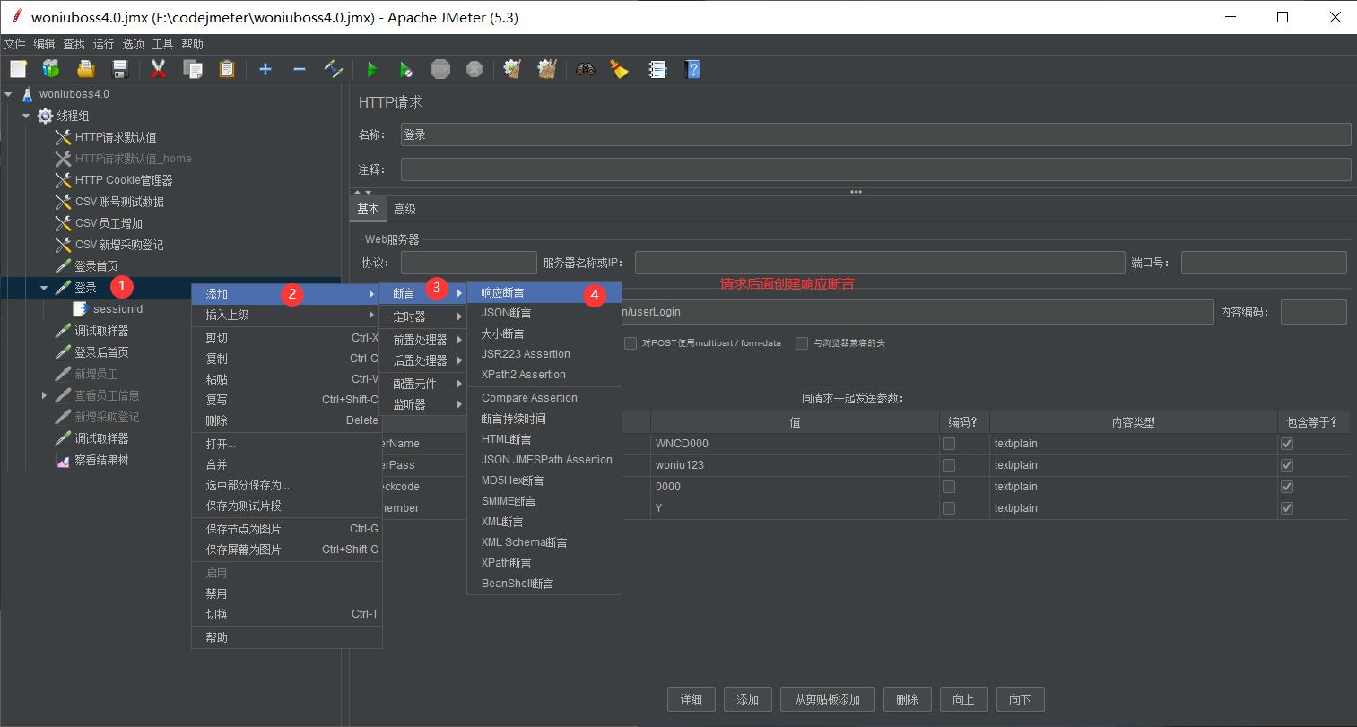Open the 选项 menu

pos(133,44)
